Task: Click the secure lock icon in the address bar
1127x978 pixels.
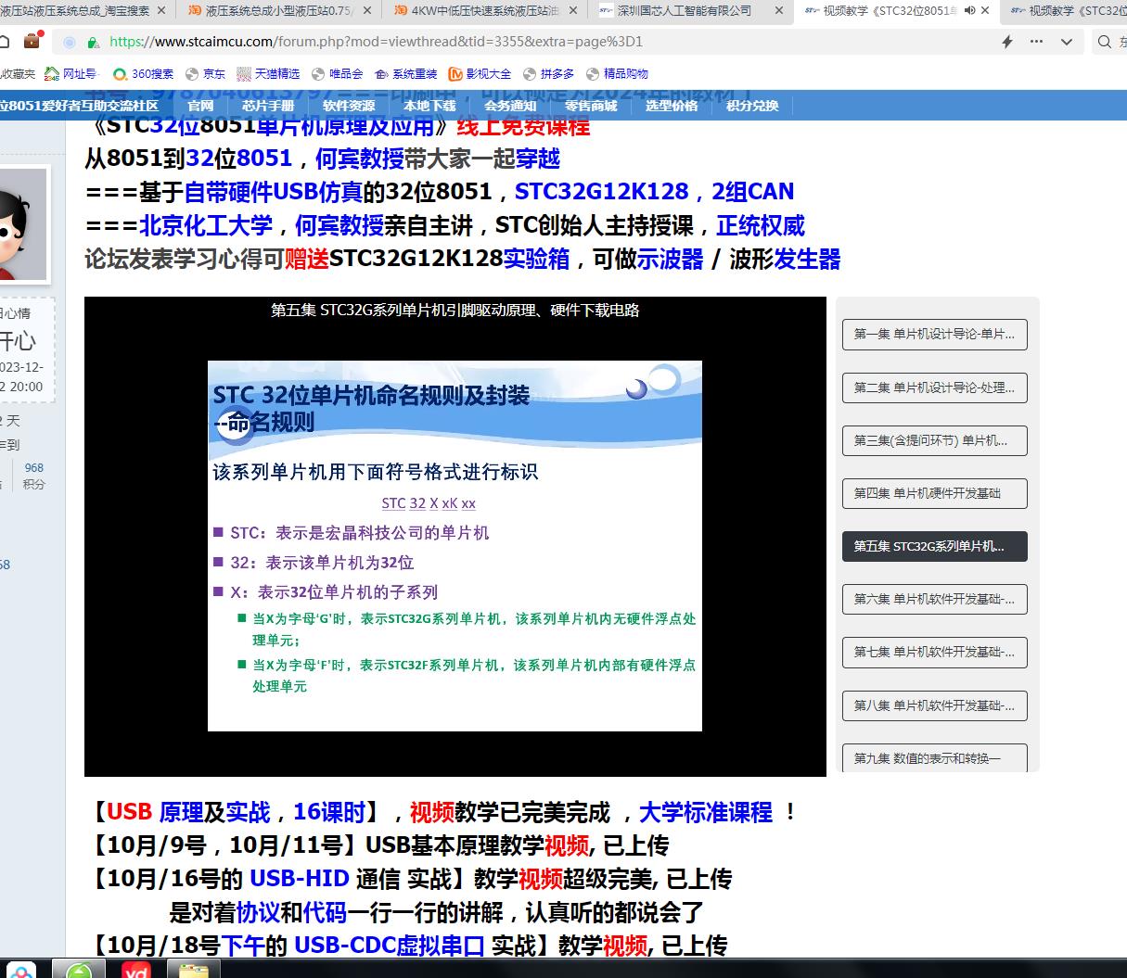Action: 93,43
